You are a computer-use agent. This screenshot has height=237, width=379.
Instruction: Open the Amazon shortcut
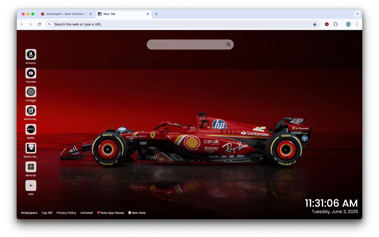[x=31, y=54]
